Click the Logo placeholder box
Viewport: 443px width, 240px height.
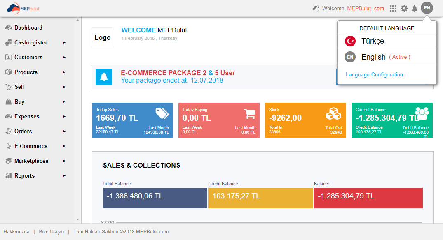(103, 38)
